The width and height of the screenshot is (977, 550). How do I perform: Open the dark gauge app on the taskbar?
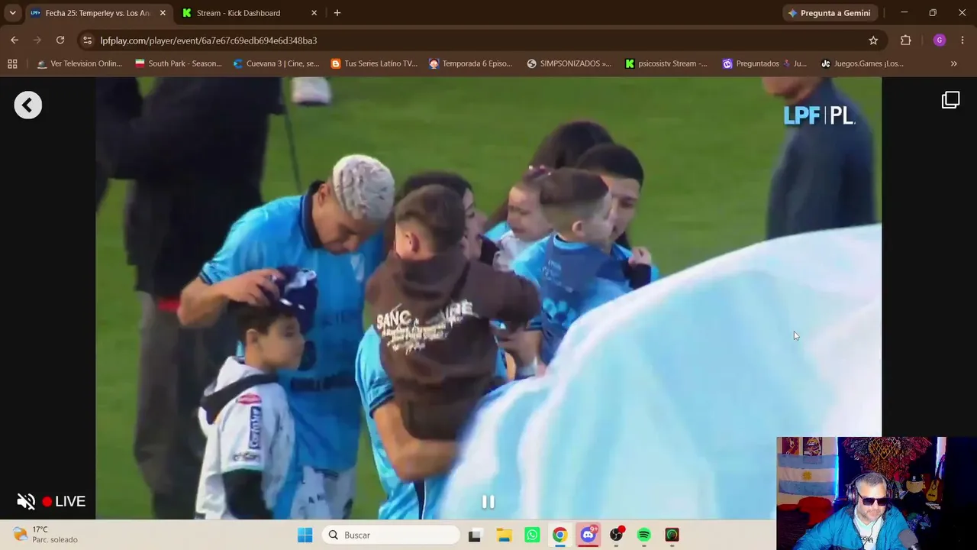672,535
